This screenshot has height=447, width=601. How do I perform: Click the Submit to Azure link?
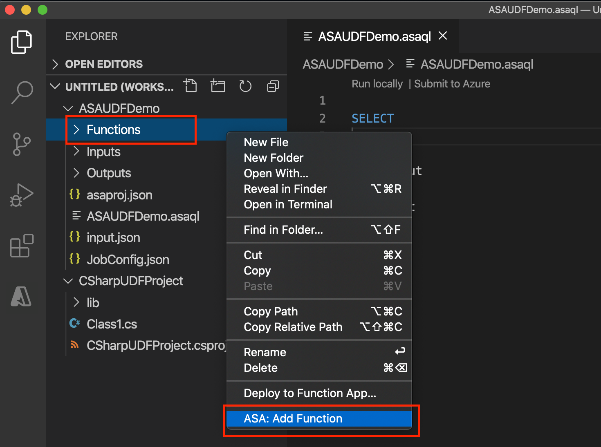click(x=452, y=84)
